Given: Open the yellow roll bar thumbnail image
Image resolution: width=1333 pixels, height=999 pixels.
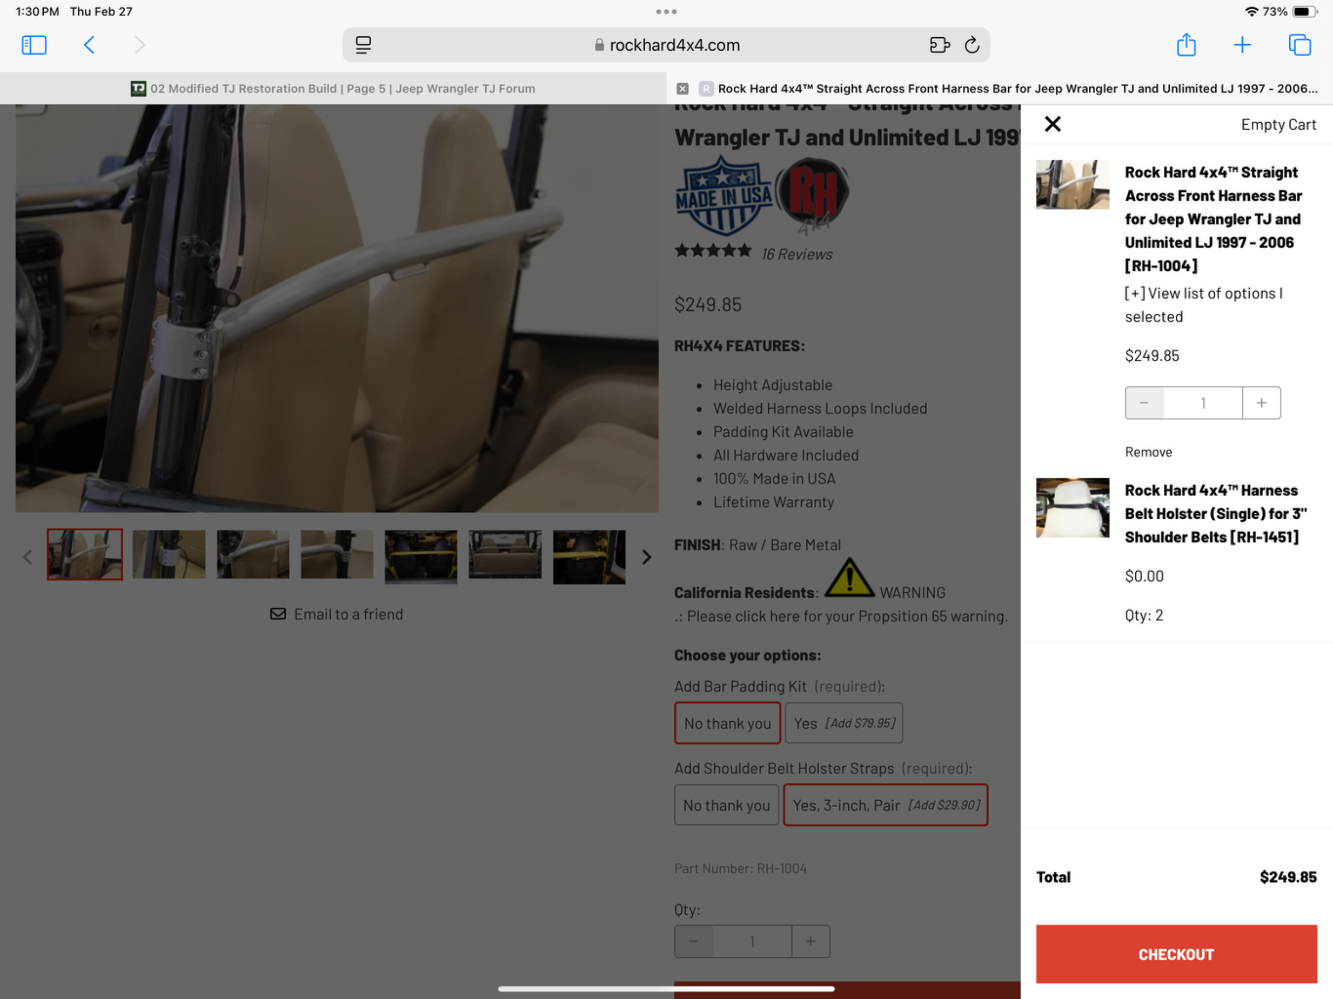Looking at the screenshot, I should click(421, 555).
